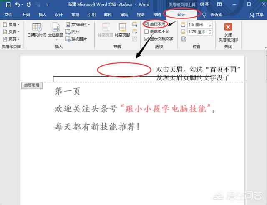Click the header from top 1.5 厘米 field
The width and height of the screenshot is (267, 205).
[198, 25]
